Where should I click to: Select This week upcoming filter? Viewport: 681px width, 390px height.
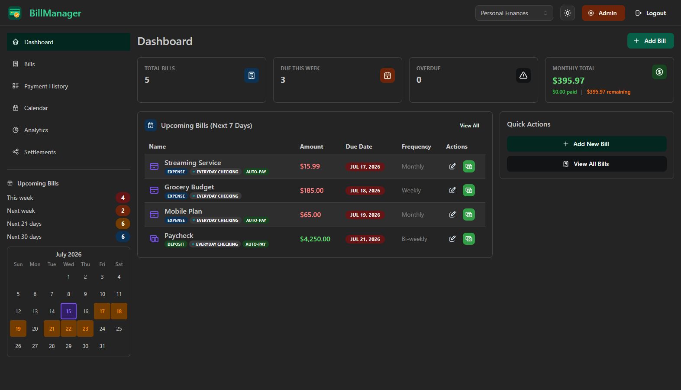click(x=68, y=198)
